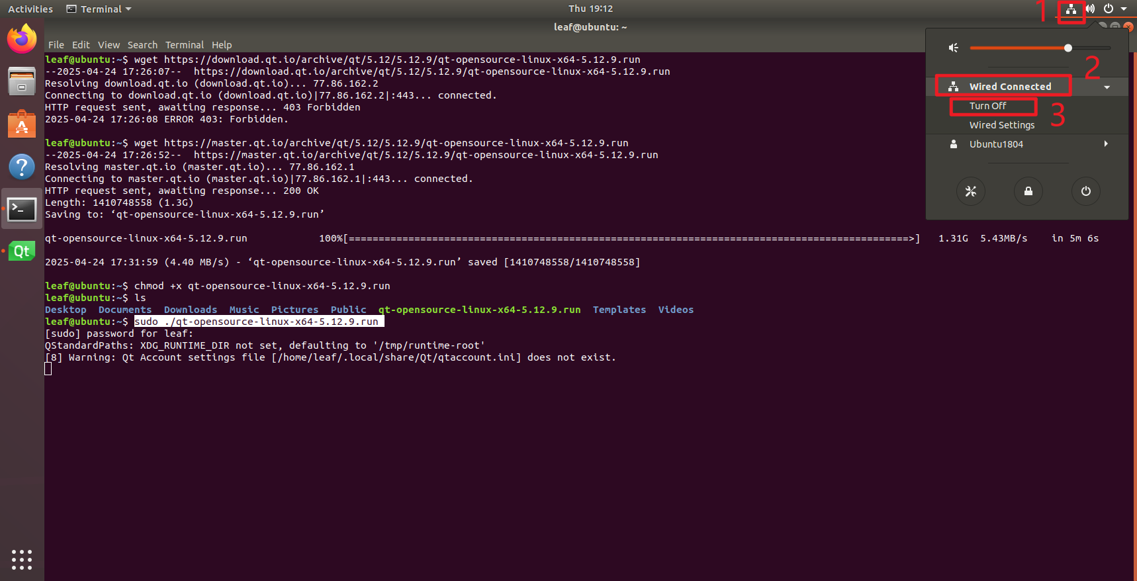The height and width of the screenshot is (581, 1137).
Task: Open Activities overview
Action: coord(30,9)
